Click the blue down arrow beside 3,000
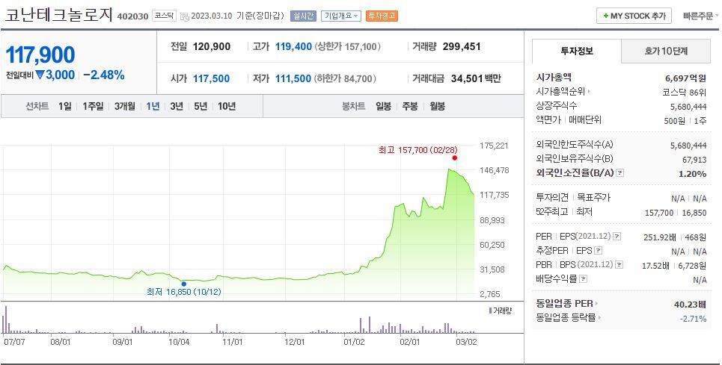Screen dimensions: 722x365 tap(40, 75)
